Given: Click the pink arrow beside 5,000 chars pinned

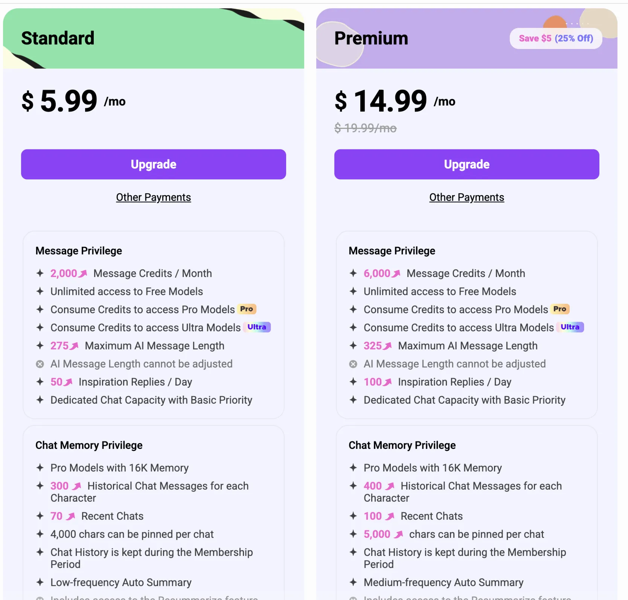Looking at the screenshot, I should point(399,534).
